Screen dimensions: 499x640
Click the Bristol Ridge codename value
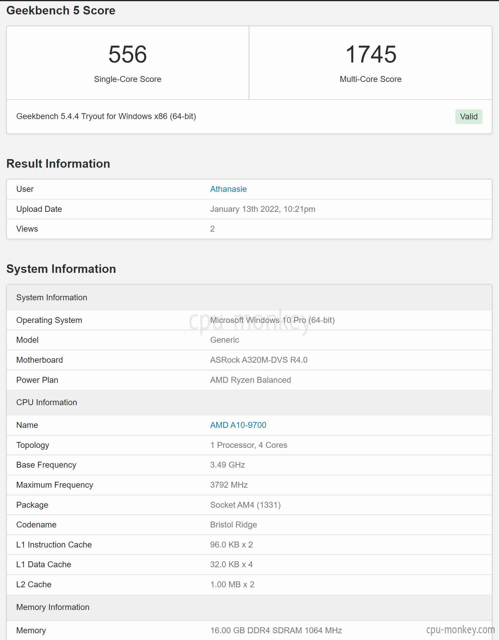[233, 525]
